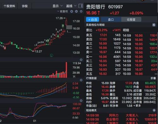The height and width of the screenshot is (124, 158).
Task: Click the green 9 marker near the chart peak
Action: 63,26
